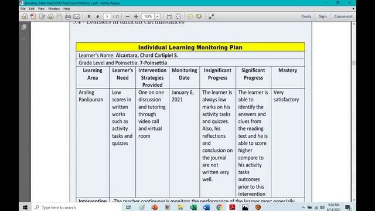Open the View menu
Screen dimensions: 375x211
point(41,9)
